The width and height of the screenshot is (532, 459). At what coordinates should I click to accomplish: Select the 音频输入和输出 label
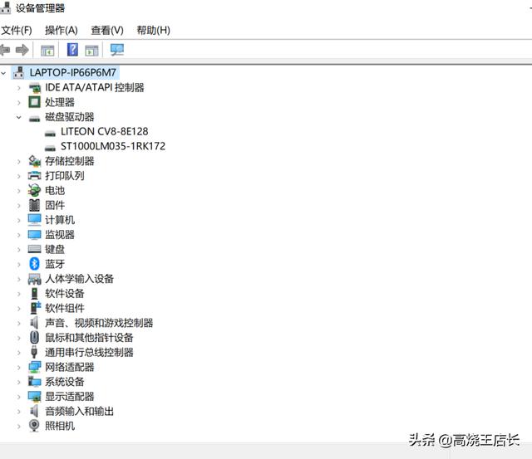[x=80, y=411]
